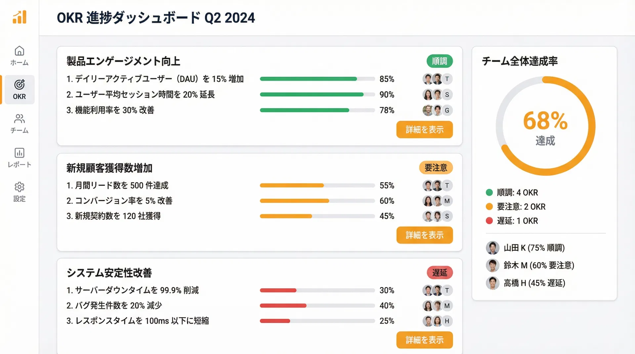Click the 68% team achievement ring

pos(545,126)
